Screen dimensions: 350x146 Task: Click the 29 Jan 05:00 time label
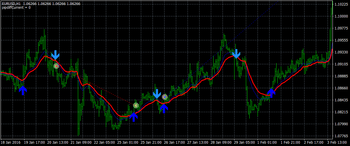point(244,143)
